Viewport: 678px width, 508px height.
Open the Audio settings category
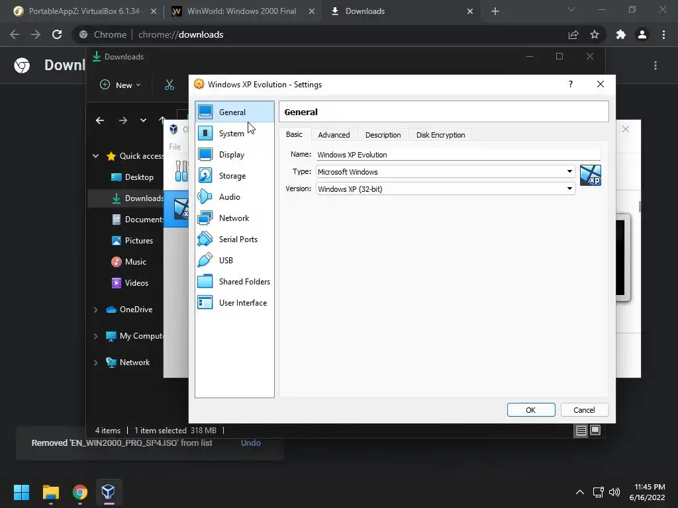(234, 196)
